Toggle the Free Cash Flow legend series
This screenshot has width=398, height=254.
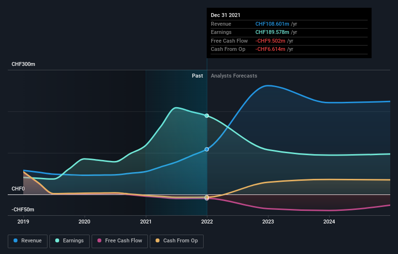point(120,241)
